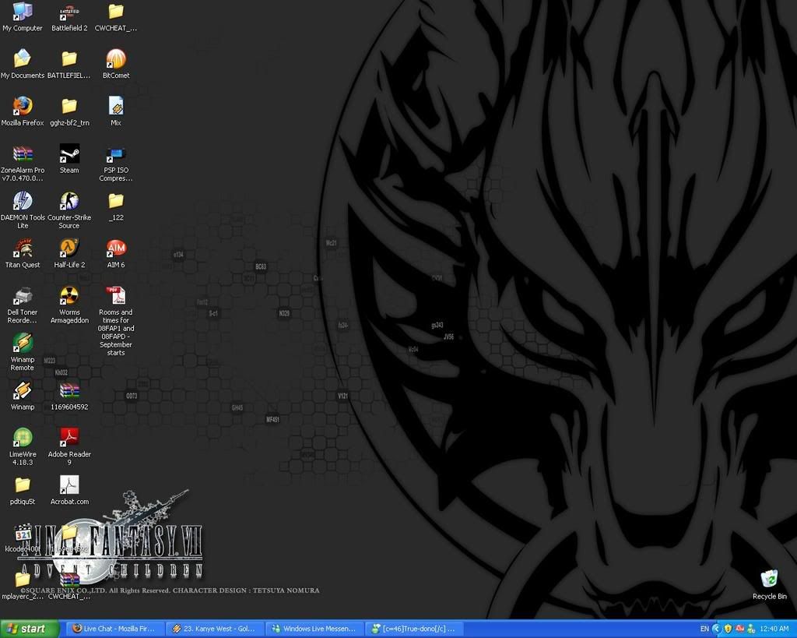The width and height of the screenshot is (797, 638).
Task: Open the Windows start menu
Action: pos(30,629)
